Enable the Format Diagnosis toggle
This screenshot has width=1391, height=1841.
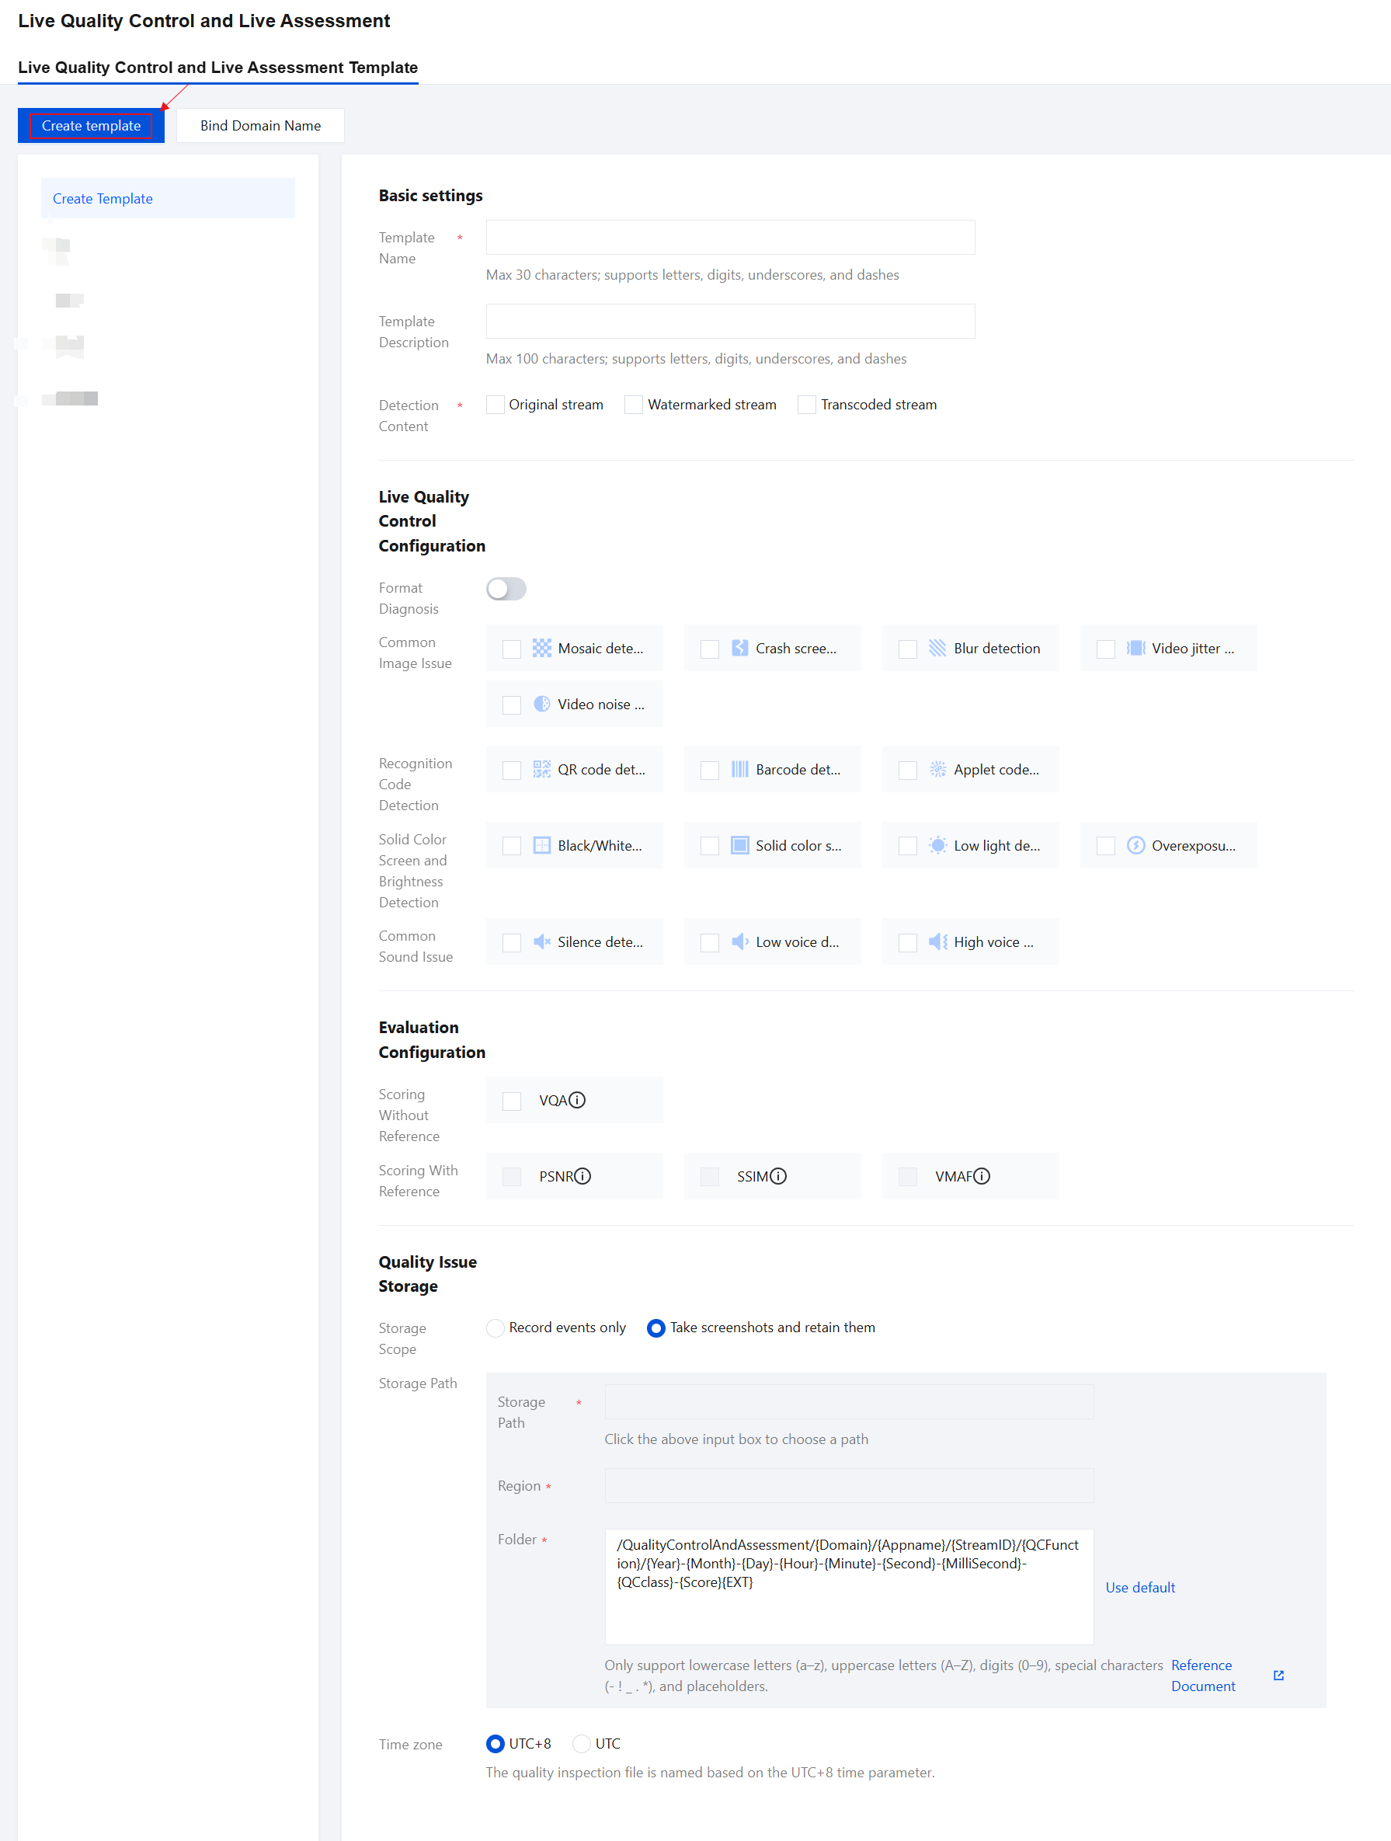[x=506, y=590]
